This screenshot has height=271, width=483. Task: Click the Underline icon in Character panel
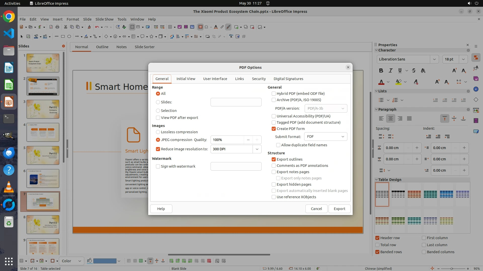[x=400, y=71]
